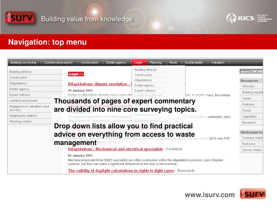Screen dimensions: 277x208
Task: Select the highlighted Legal menu tab
Action: tap(139, 63)
